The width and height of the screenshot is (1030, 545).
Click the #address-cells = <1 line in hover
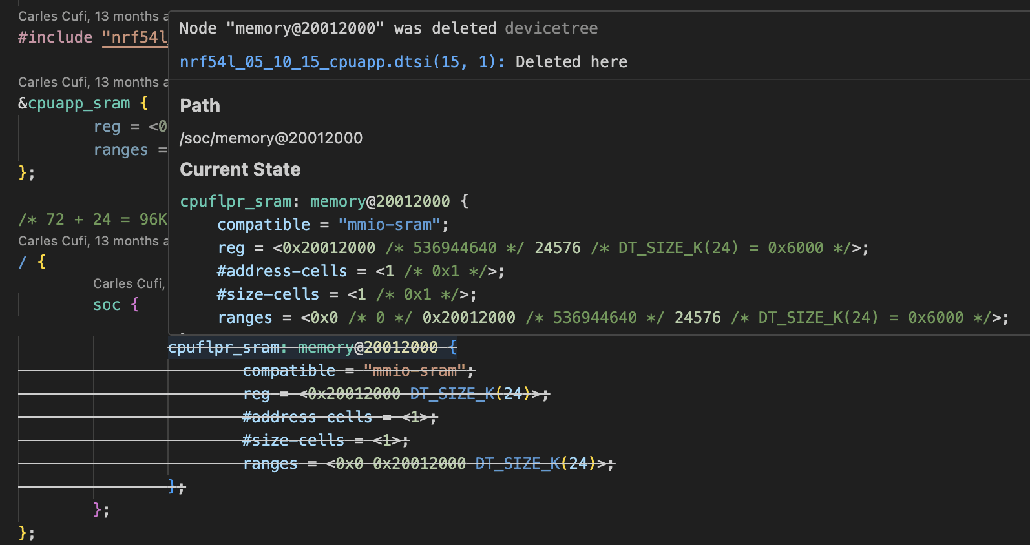click(361, 271)
